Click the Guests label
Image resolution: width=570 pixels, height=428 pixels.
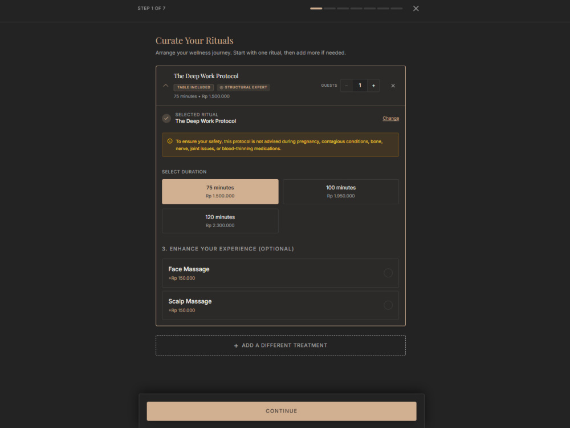pos(329,86)
